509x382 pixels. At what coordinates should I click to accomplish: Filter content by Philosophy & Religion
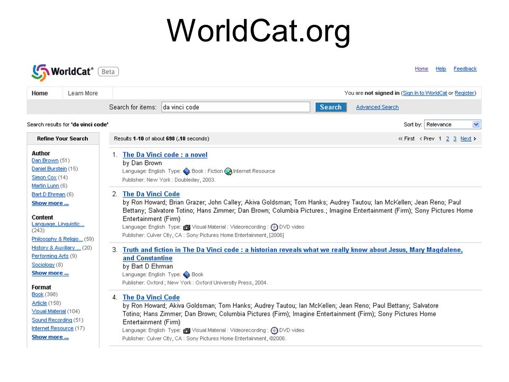tap(57, 239)
